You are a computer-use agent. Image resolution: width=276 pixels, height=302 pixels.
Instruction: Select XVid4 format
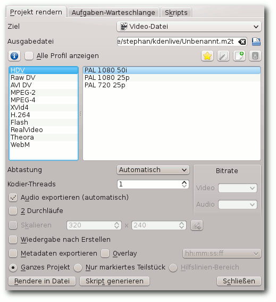pyautogui.click(x=44, y=108)
